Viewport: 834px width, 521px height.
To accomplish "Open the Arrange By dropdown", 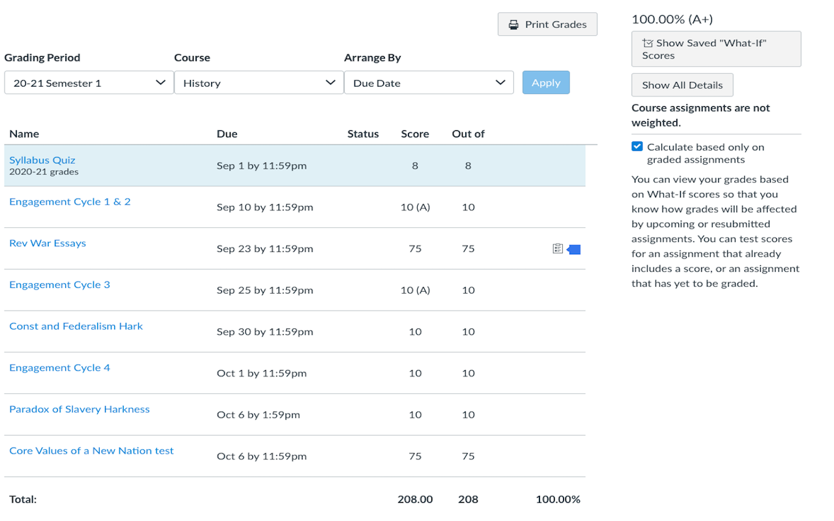I will click(x=429, y=83).
